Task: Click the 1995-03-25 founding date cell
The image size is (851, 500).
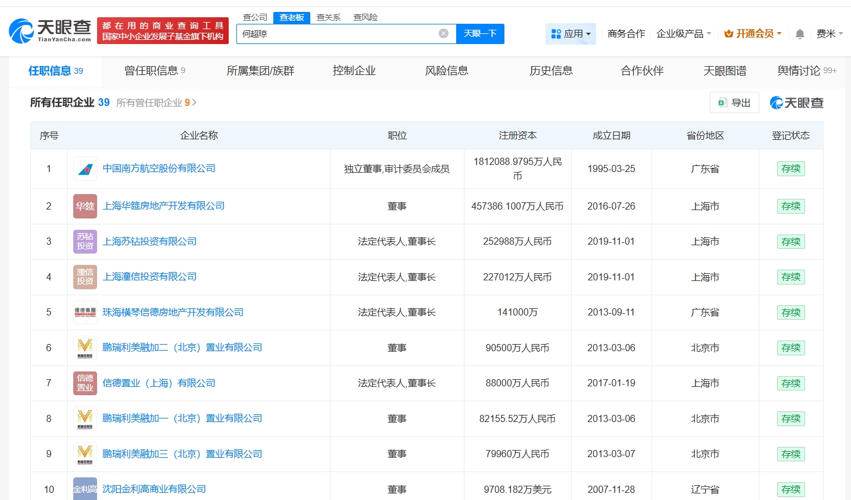Action: point(611,168)
